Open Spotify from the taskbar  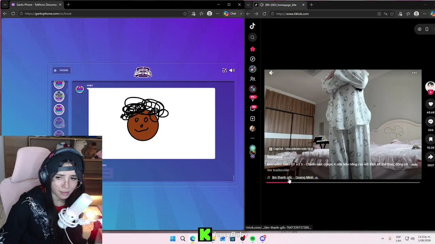253,239
